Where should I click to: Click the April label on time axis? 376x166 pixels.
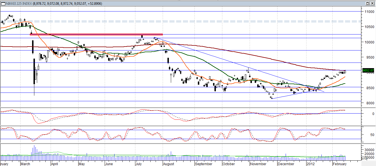click(55, 164)
